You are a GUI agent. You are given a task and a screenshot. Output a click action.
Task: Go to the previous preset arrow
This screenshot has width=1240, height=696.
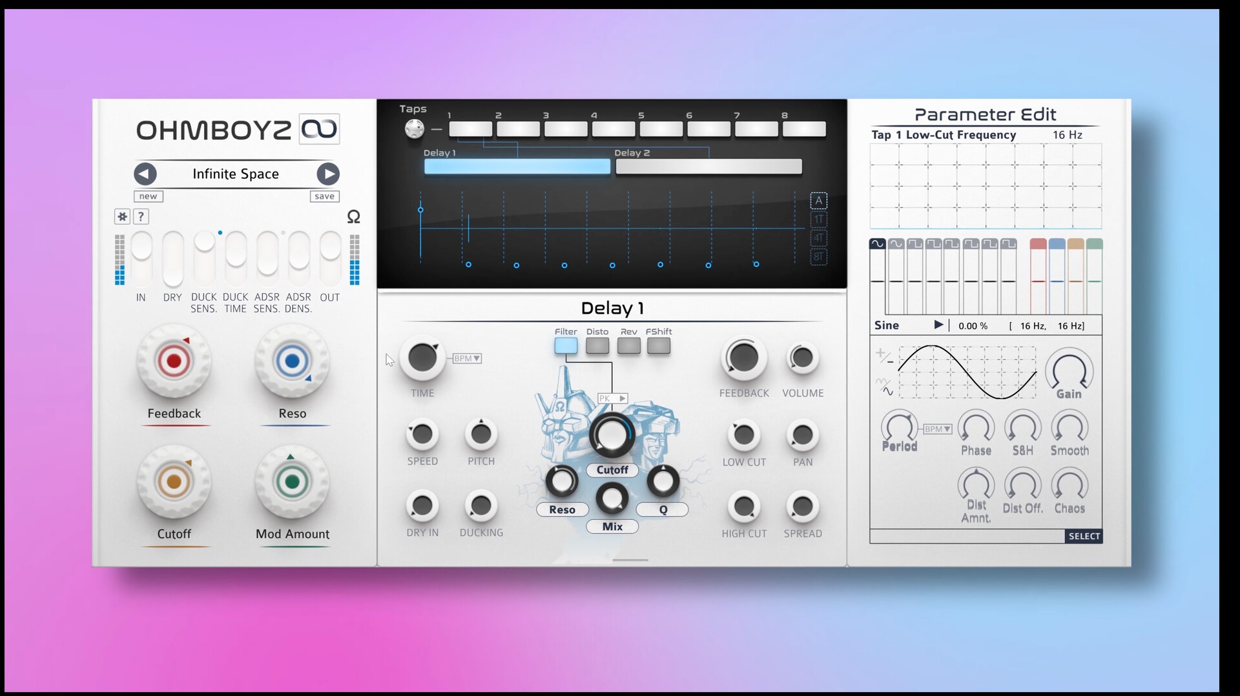[145, 174]
